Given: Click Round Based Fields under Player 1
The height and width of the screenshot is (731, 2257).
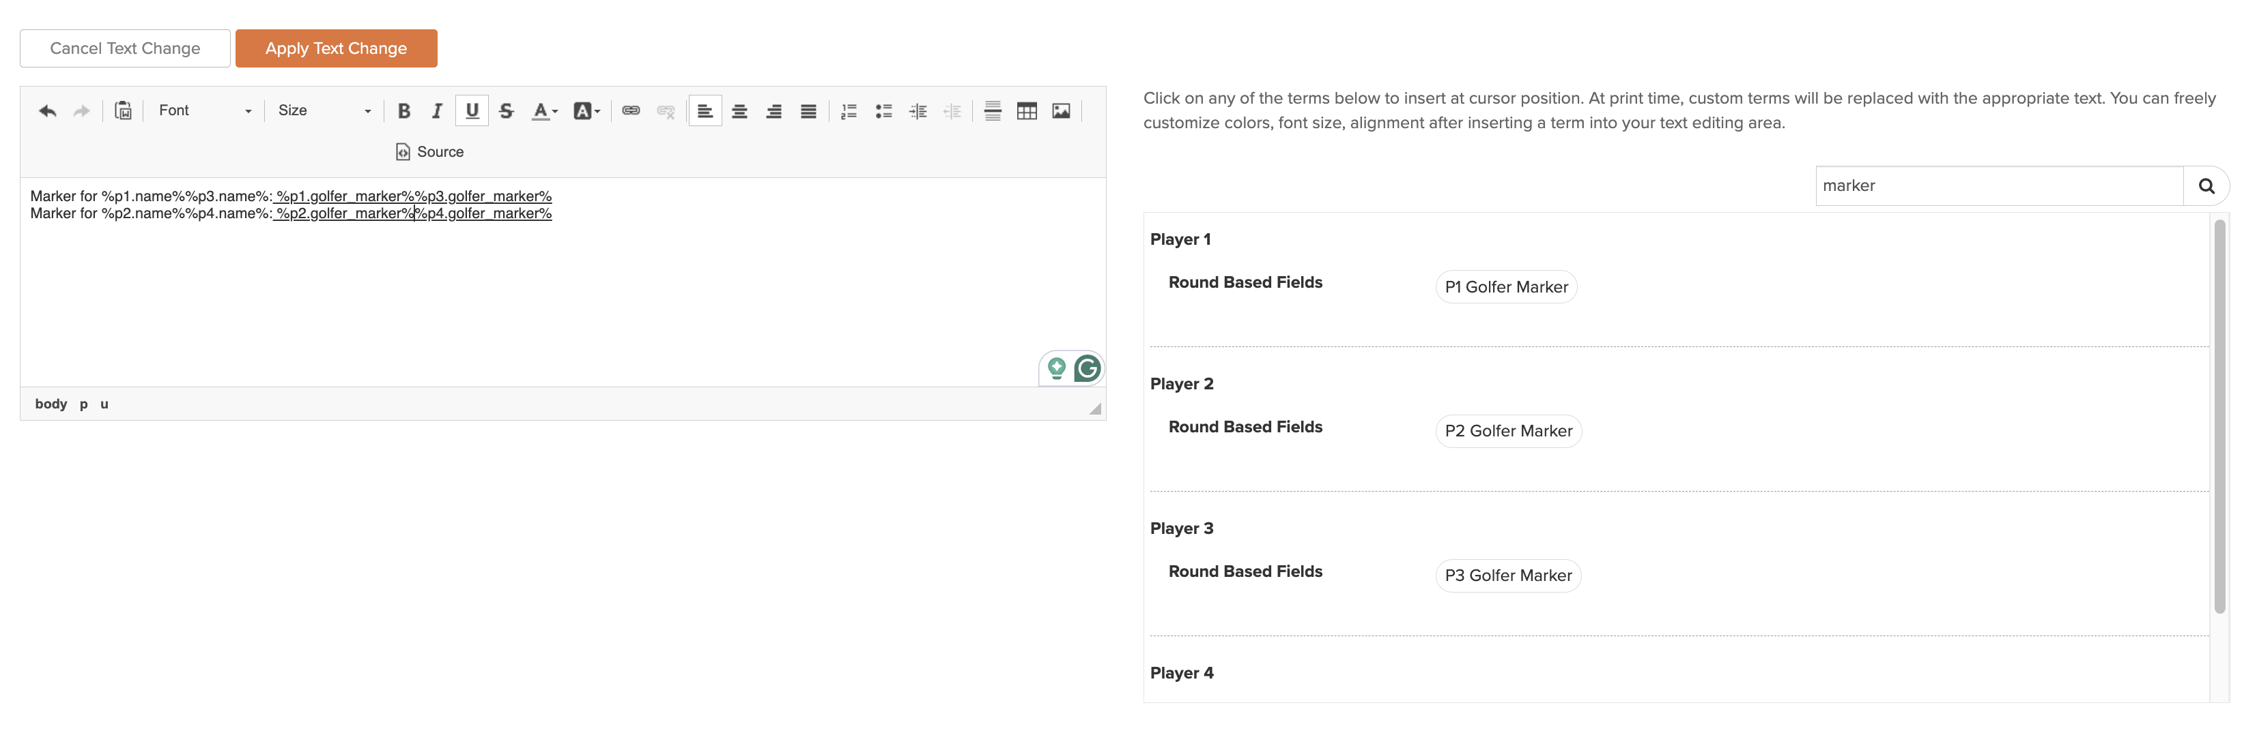Looking at the screenshot, I should [1245, 282].
